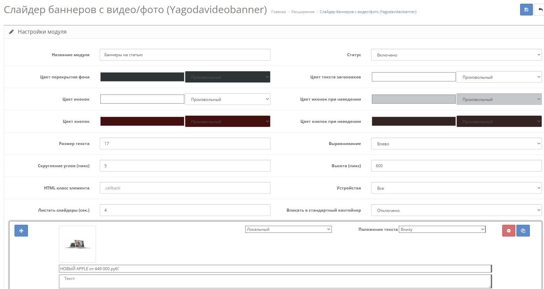Viewport: 544px width, 289px height.
Task: Open the Локальный source type dropdown
Action: (x=288, y=229)
